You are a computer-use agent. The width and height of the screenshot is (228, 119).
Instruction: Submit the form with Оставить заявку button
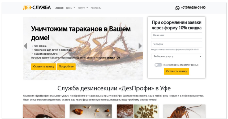(177, 71)
